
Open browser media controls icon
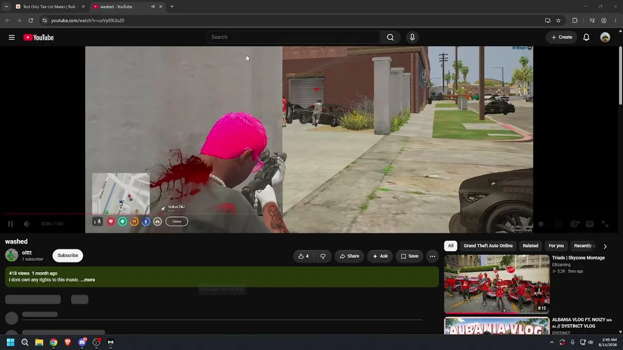[x=592, y=20]
